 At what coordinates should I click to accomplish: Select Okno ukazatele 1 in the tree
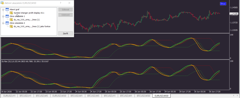click(x=17, y=16)
